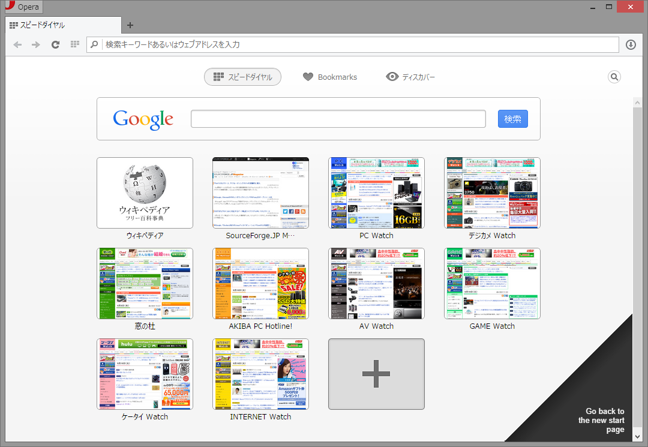Click the vertical scrollbar thumb
Image resolution: width=648 pixels, height=447 pixels.
point(637,267)
